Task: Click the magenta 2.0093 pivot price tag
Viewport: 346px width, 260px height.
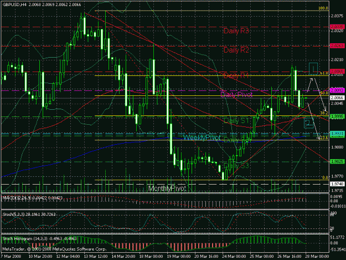Action: tap(337, 90)
